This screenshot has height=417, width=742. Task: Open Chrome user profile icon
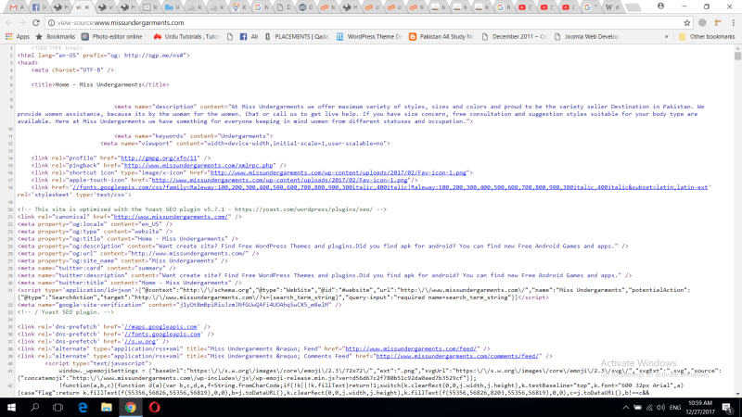pyautogui.click(x=660, y=6)
